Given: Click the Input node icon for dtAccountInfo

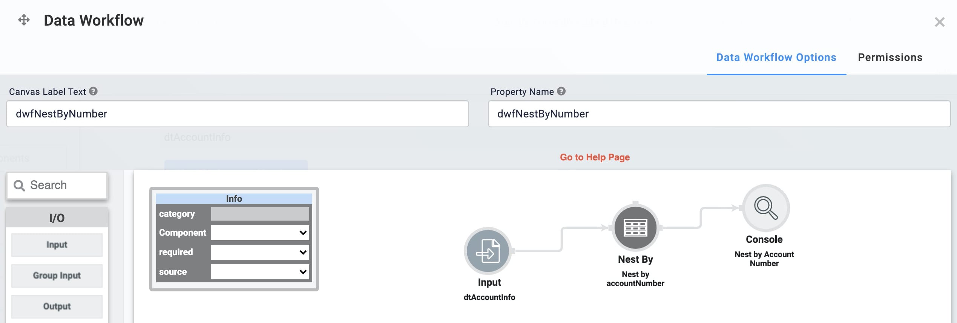Looking at the screenshot, I should 488,251.
